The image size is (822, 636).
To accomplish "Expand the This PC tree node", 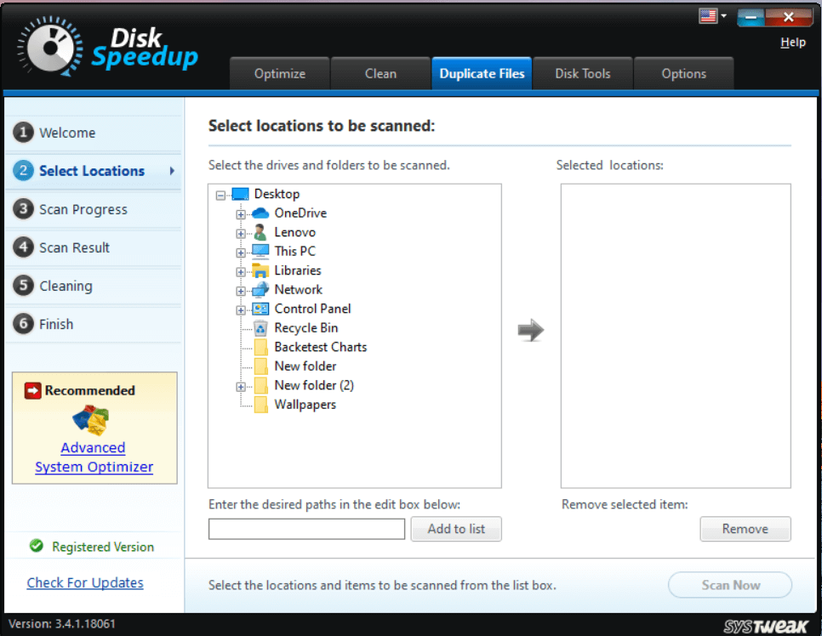I will [241, 253].
